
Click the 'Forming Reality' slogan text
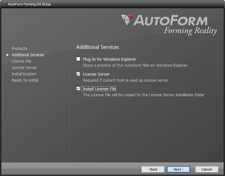pos(190,31)
